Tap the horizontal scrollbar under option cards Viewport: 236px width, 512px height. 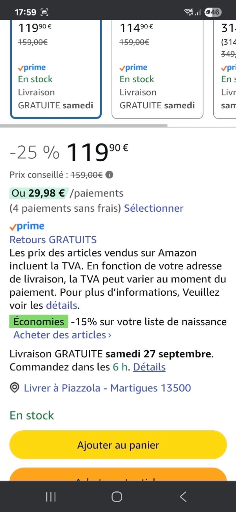tap(84, 126)
